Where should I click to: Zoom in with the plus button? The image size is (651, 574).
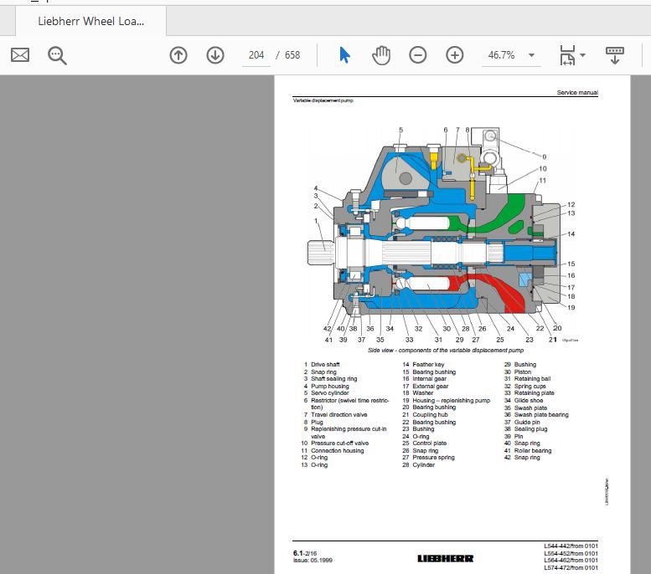pyautogui.click(x=455, y=55)
